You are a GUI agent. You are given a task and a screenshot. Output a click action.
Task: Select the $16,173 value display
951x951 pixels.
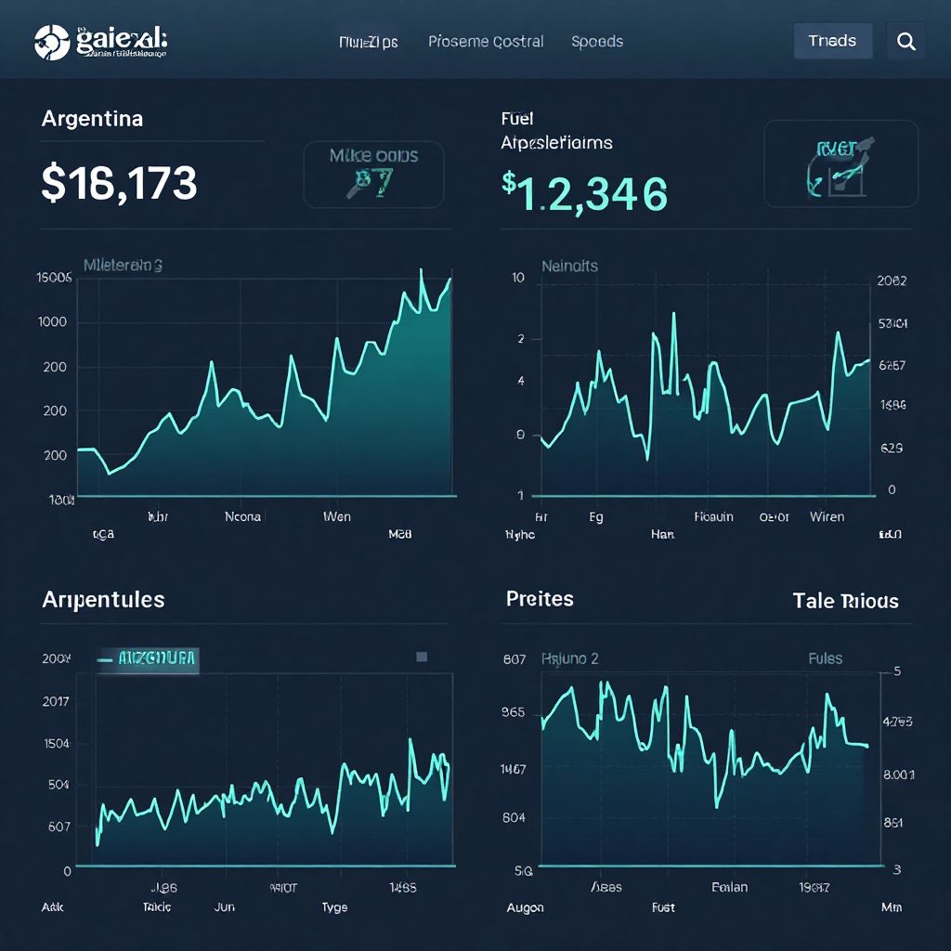click(119, 183)
